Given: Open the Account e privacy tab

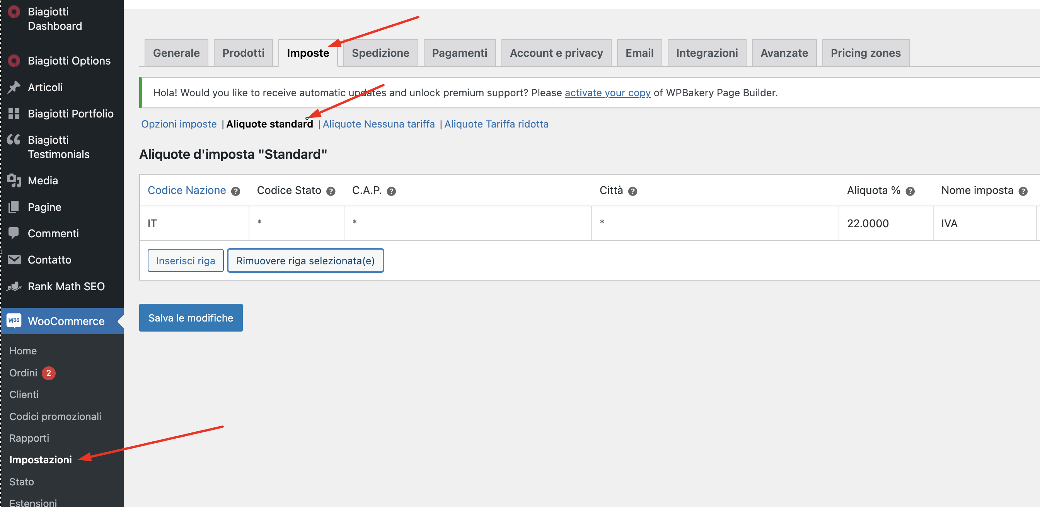Looking at the screenshot, I should [556, 53].
